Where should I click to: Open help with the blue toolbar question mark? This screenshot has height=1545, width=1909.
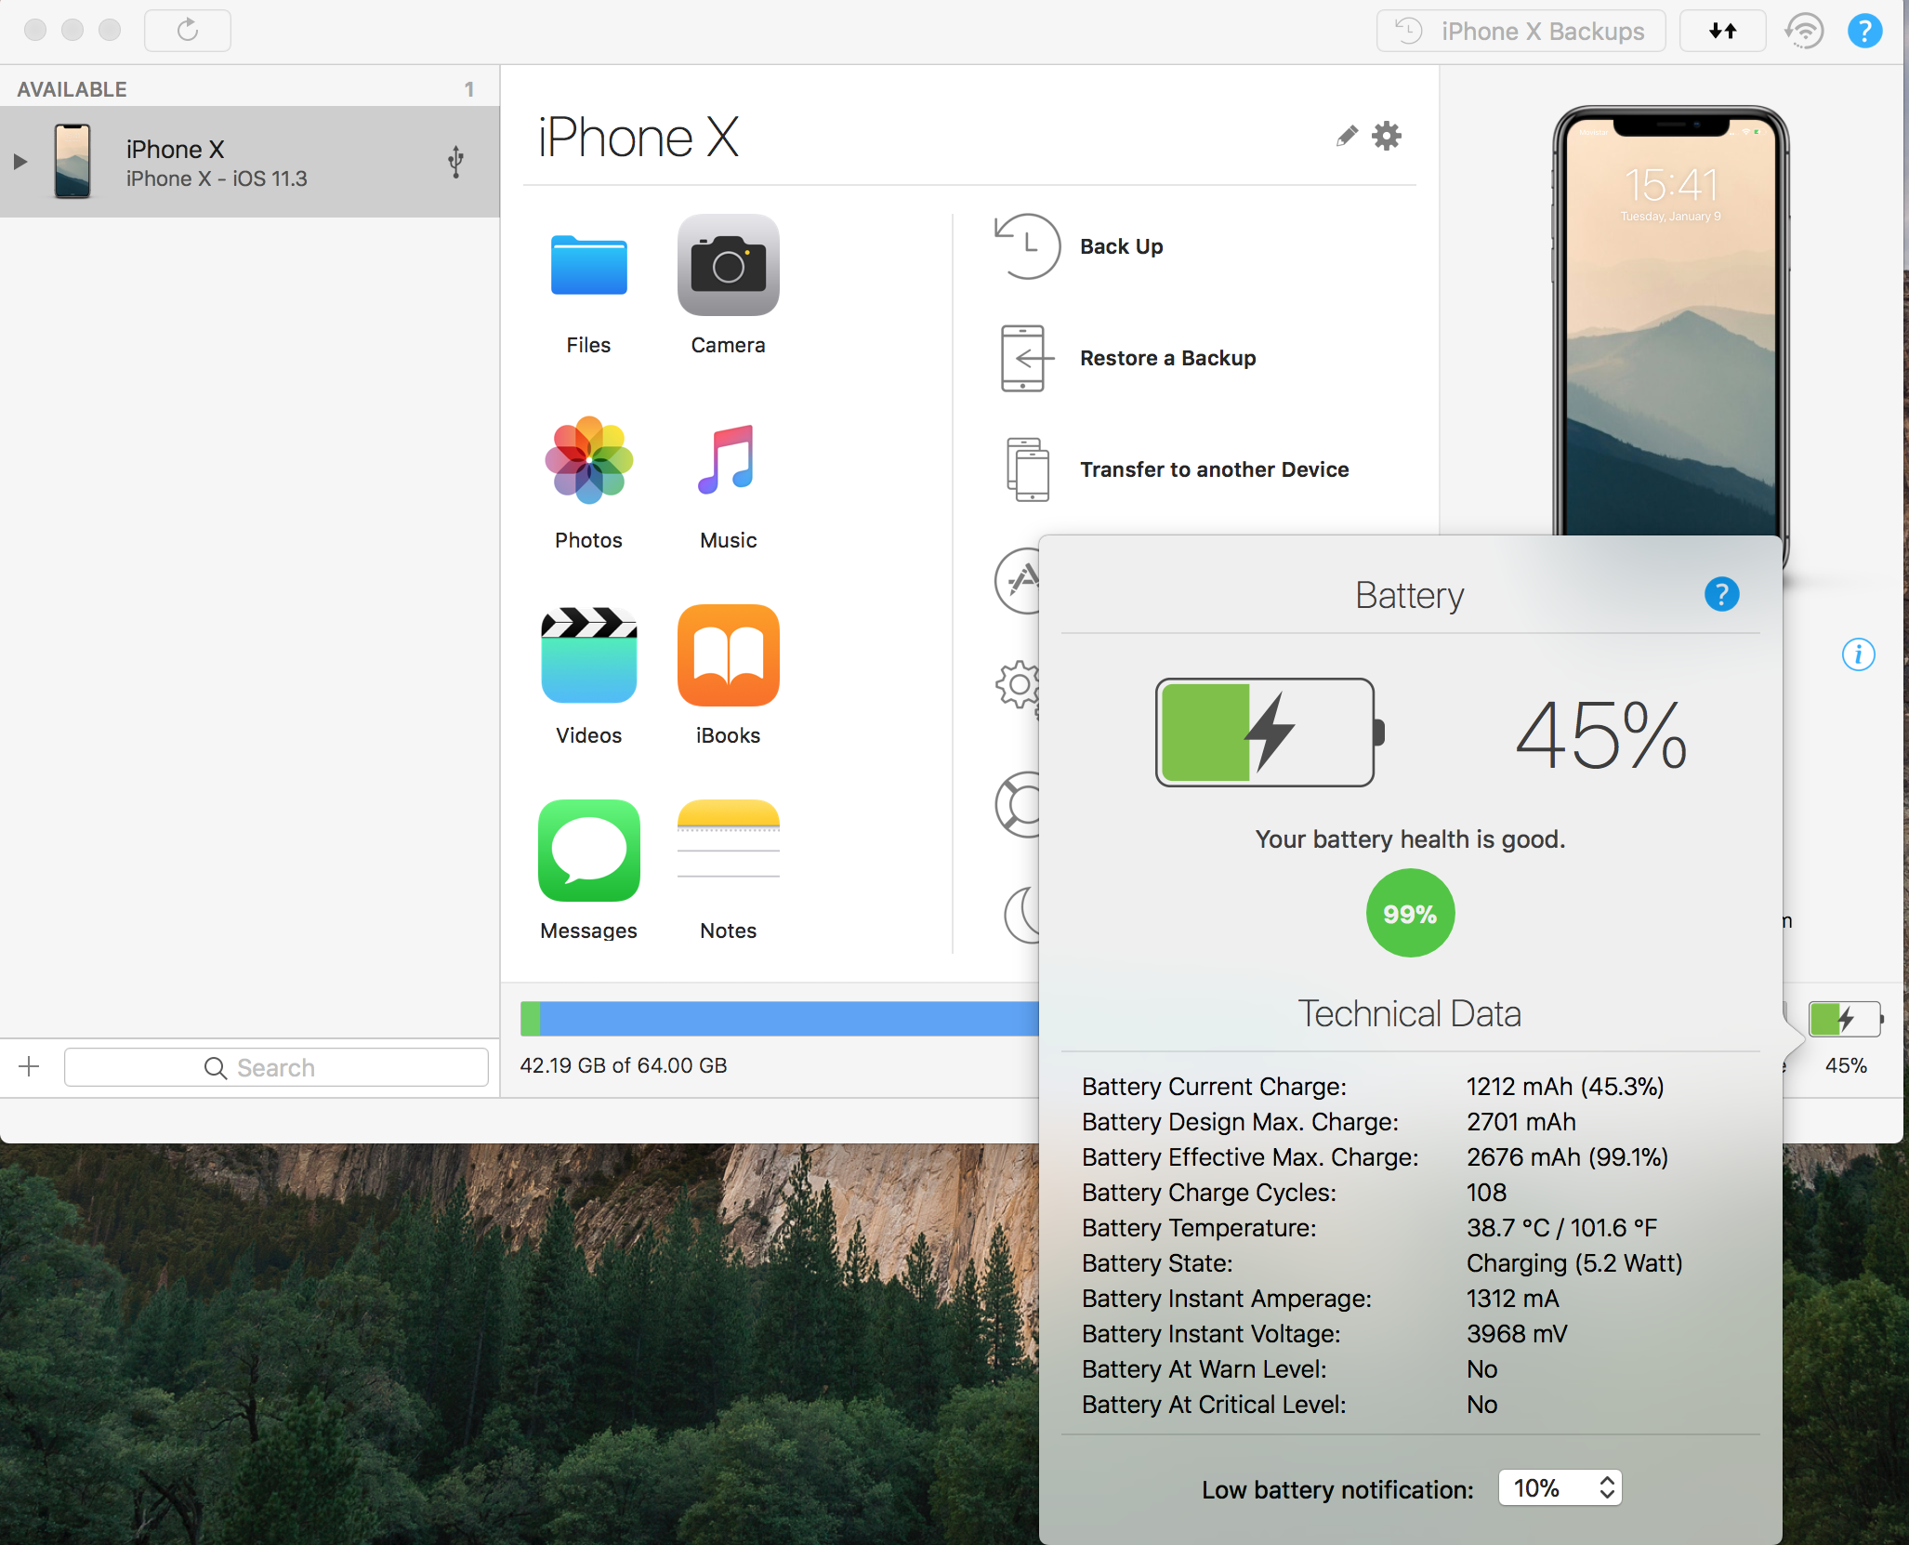[x=1864, y=31]
